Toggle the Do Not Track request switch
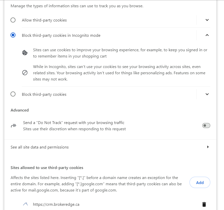Screen dimensions: 224x210 point(206,125)
